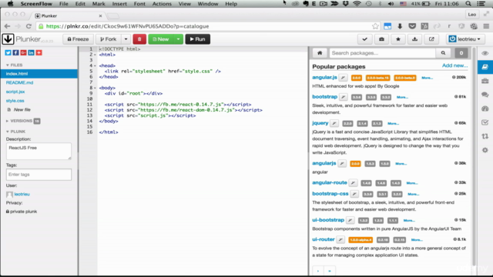Share plunk on Twitter
This screenshot has height=277, width=493.
[x=8, y=53]
